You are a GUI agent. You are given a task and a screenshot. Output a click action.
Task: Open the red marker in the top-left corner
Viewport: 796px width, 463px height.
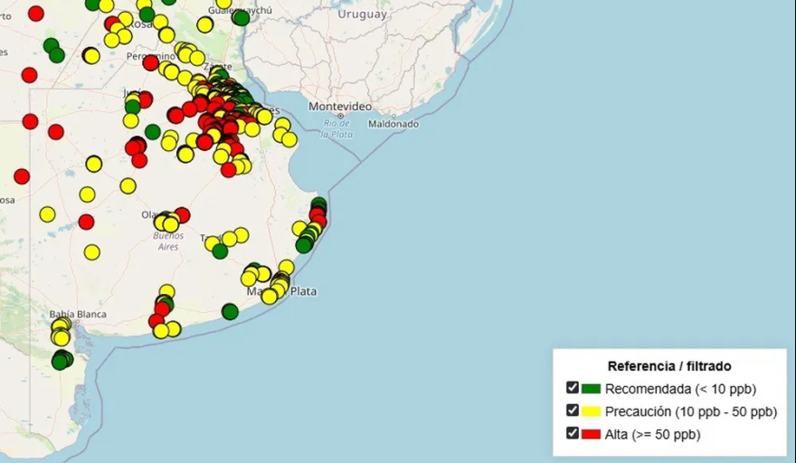(36, 13)
